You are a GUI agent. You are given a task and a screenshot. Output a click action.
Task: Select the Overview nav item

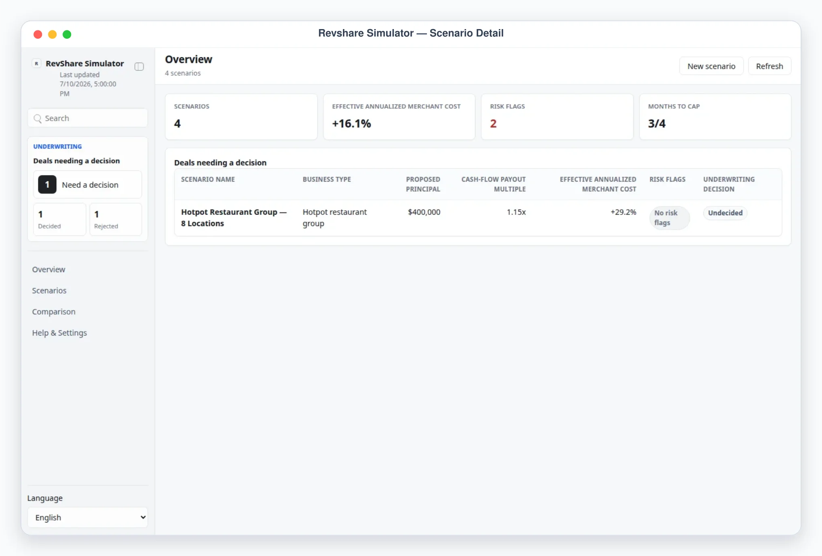tap(48, 269)
